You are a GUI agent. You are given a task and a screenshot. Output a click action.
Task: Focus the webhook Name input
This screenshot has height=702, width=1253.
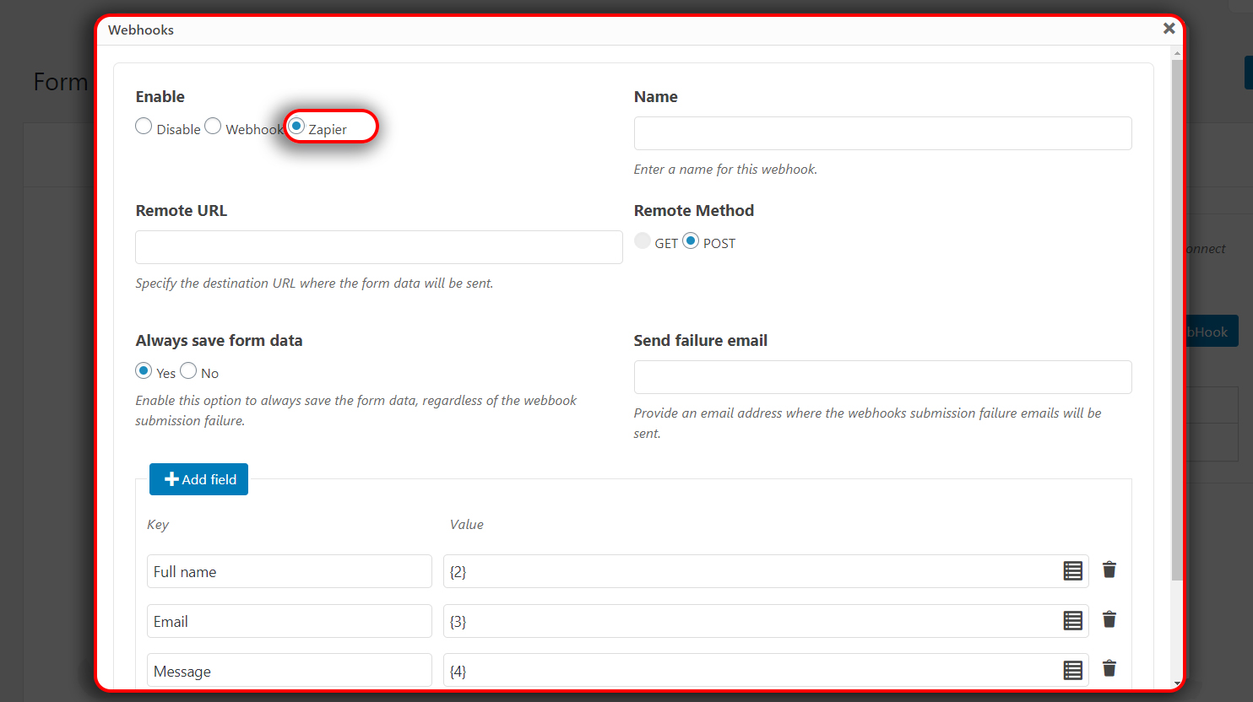[882, 133]
